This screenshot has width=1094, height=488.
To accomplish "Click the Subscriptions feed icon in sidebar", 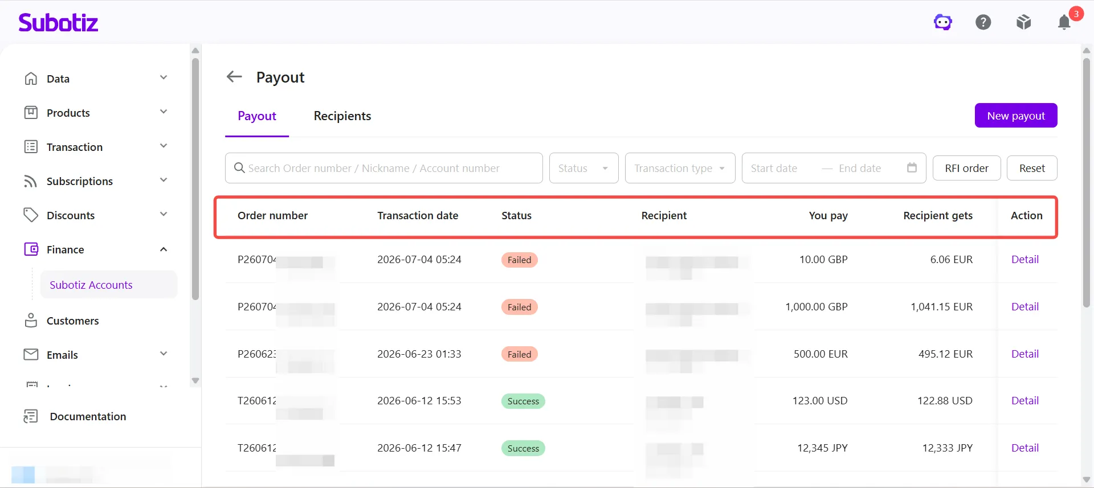I will point(31,181).
